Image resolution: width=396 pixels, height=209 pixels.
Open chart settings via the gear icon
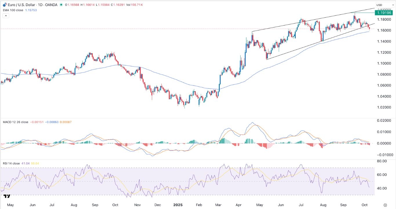[385, 205]
